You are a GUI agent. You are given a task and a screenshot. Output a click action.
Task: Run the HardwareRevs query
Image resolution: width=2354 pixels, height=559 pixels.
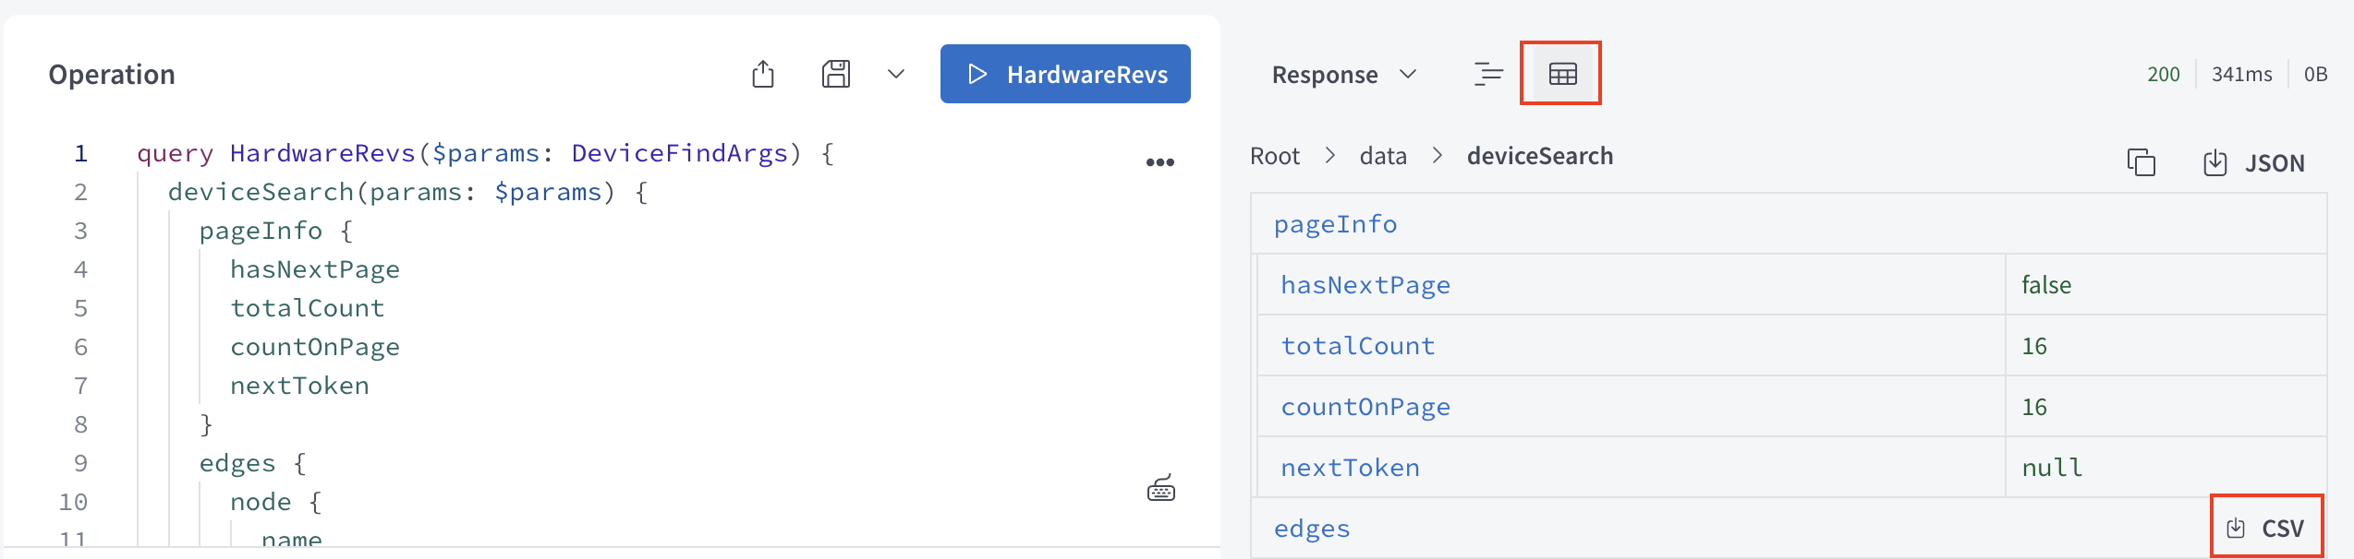point(1064,74)
